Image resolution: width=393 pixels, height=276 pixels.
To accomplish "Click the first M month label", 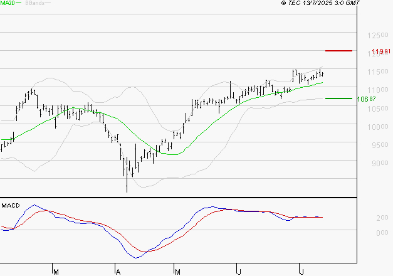I will tap(56, 272).
